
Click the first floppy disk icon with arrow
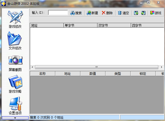136,13
